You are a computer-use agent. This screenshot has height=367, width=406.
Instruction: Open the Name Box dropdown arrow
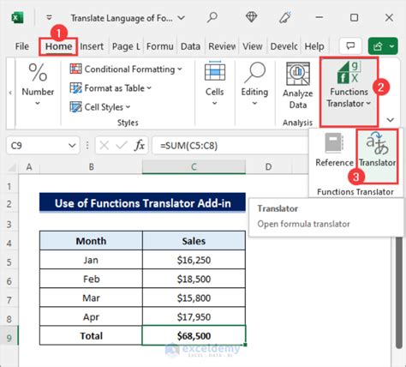click(72, 146)
